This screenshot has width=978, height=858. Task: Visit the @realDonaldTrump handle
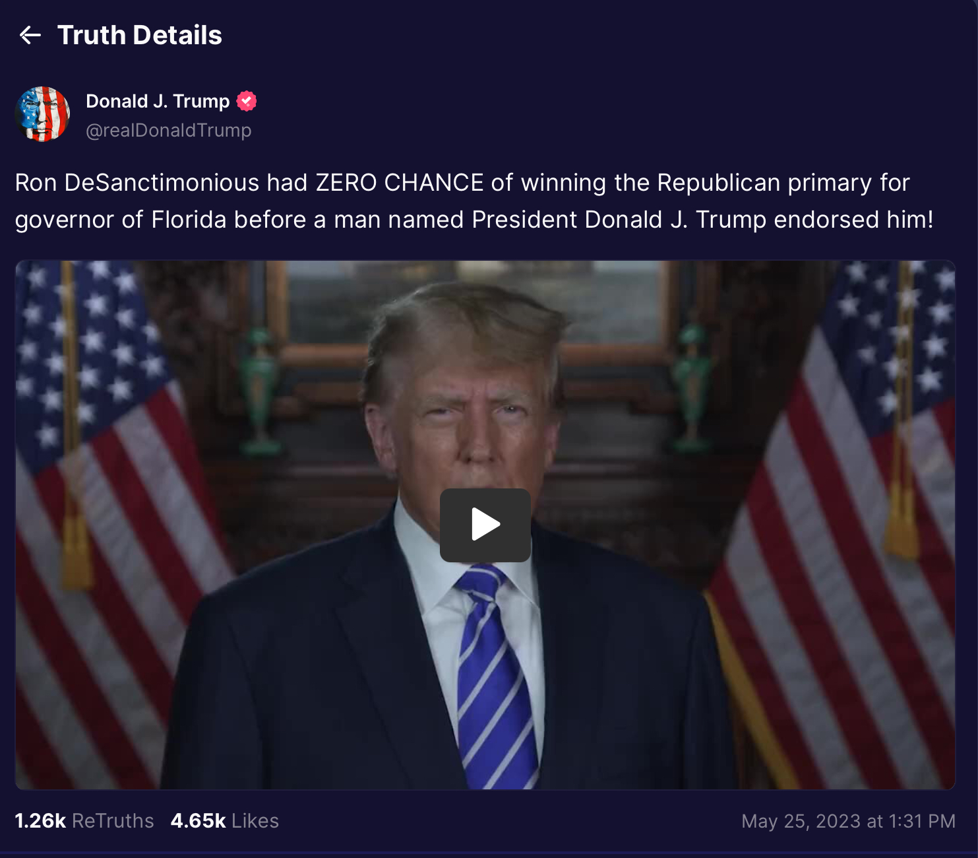click(x=169, y=130)
